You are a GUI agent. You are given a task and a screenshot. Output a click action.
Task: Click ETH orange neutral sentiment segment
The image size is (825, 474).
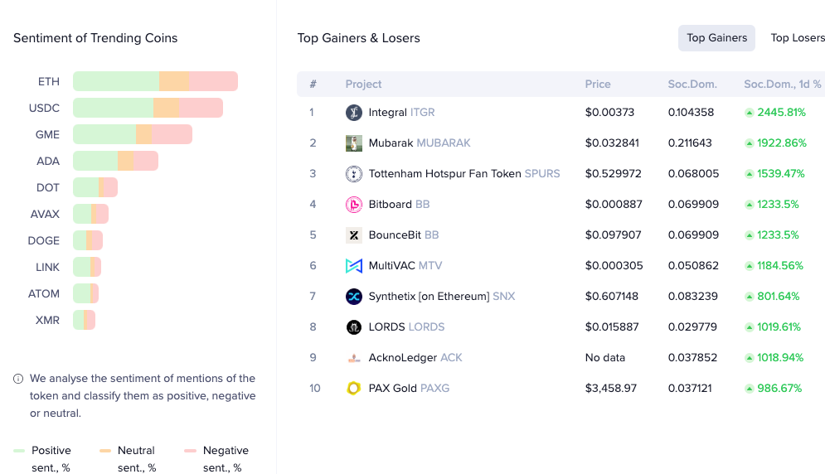[174, 81]
